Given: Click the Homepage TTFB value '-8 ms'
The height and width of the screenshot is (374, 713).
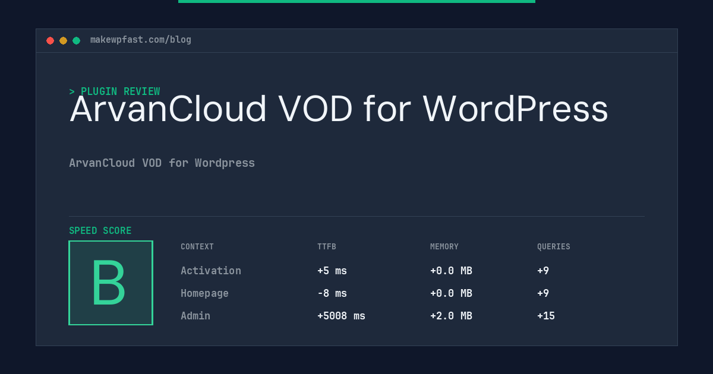Looking at the screenshot, I should [x=332, y=293].
